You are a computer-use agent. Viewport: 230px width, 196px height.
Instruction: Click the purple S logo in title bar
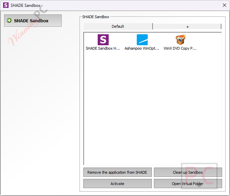pos(6,5)
